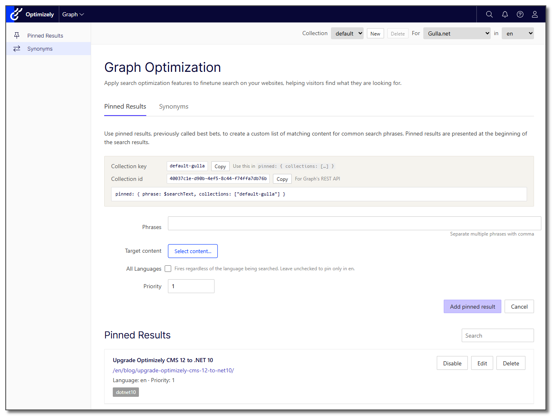
Task: Copy the Collection id
Action: (x=282, y=179)
